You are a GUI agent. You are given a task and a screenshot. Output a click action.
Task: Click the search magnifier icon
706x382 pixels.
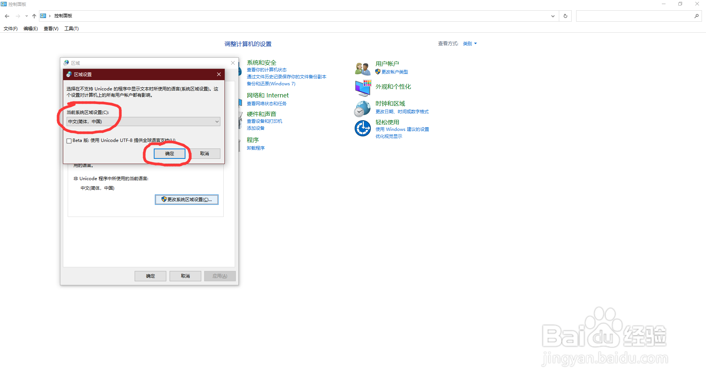point(696,16)
